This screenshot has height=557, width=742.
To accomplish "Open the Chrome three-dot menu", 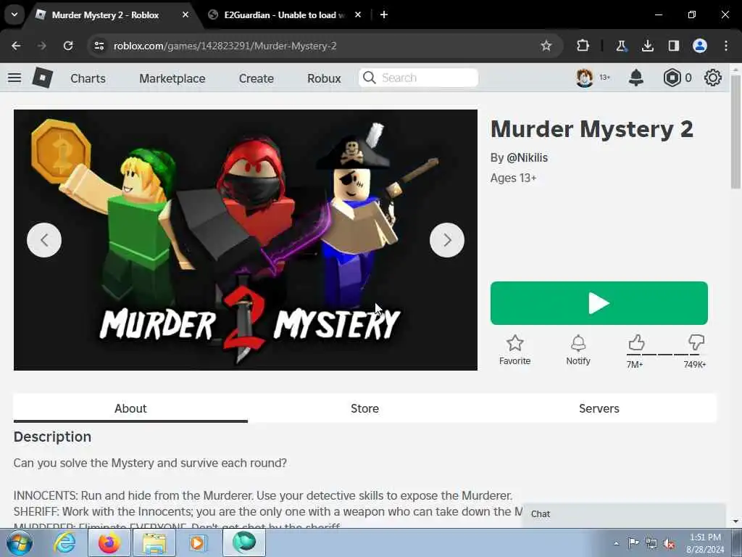I will 726,46.
